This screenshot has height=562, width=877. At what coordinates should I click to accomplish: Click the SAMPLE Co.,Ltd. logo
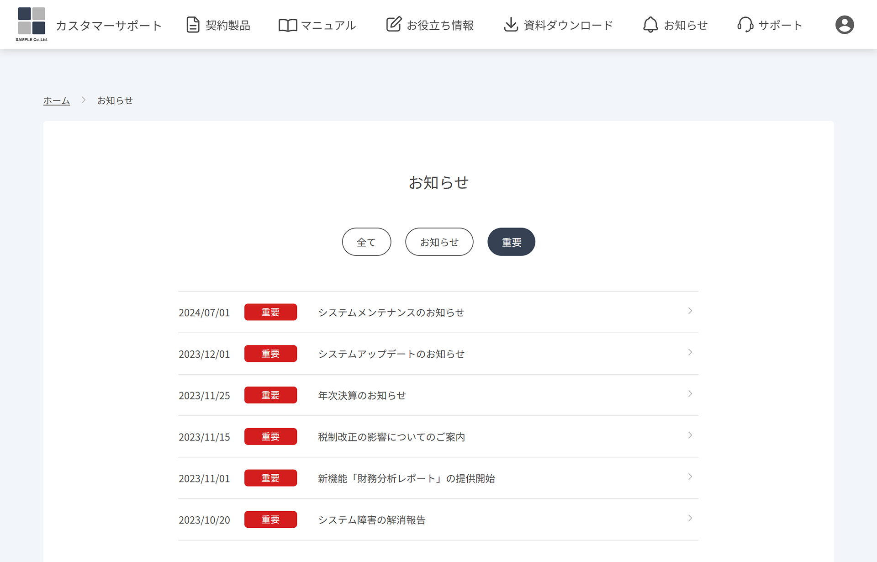32,24
